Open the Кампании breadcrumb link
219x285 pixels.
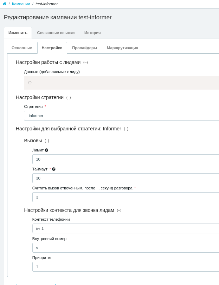click(x=21, y=4)
